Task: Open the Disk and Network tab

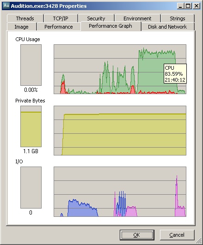Action: coord(167,27)
